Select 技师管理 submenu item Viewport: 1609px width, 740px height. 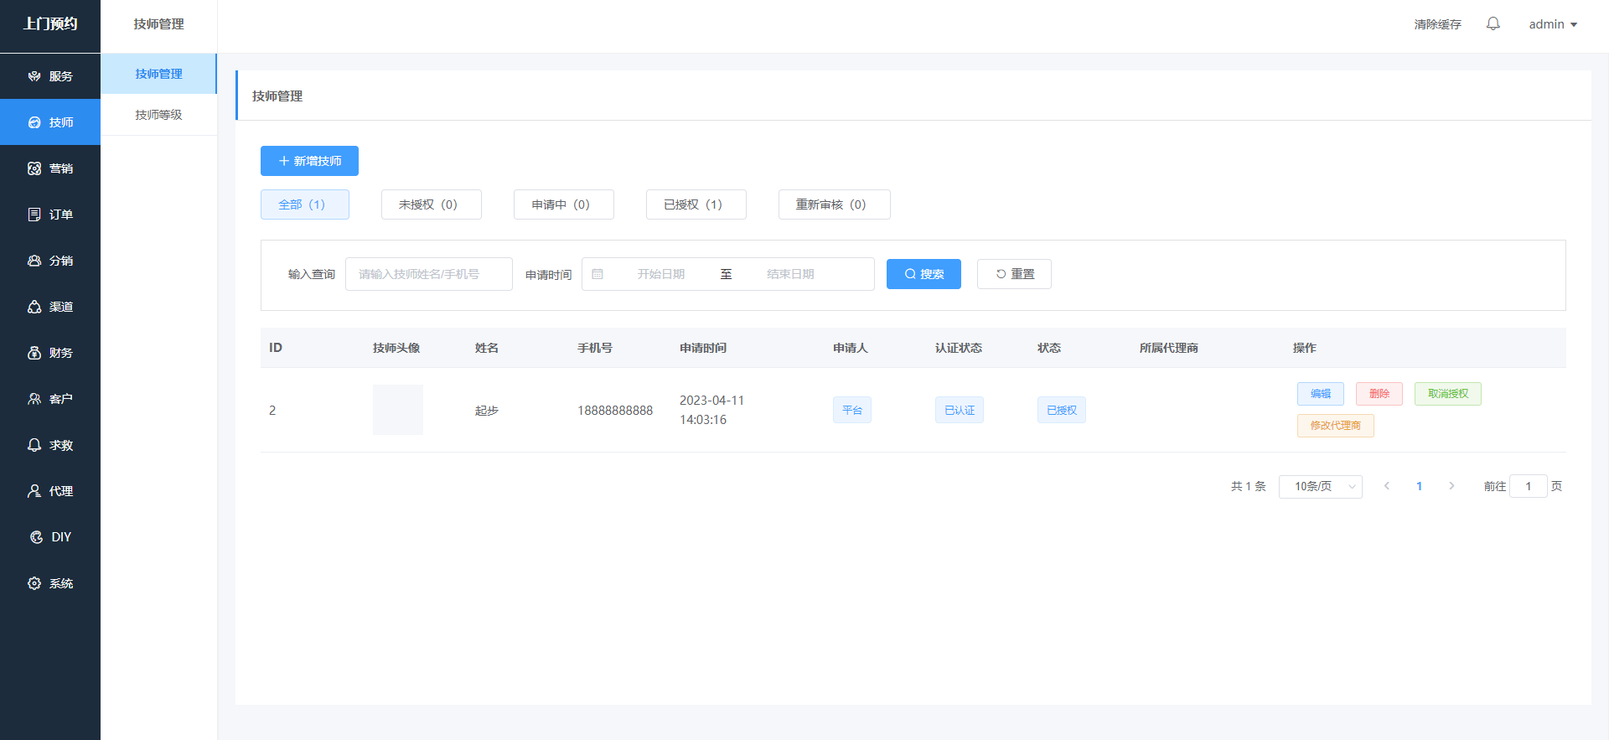pyautogui.click(x=158, y=74)
